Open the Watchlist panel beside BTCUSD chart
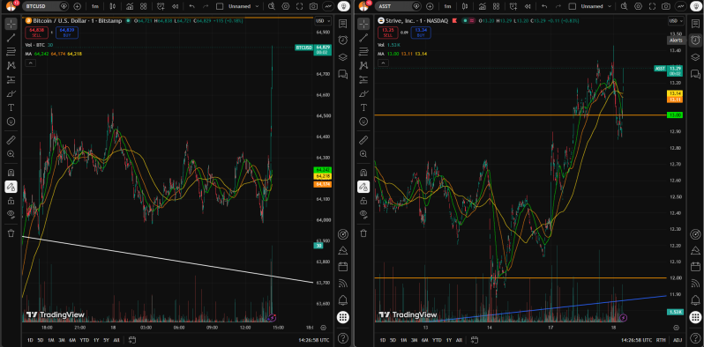This screenshot has width=704, height=347. [343, 24]
